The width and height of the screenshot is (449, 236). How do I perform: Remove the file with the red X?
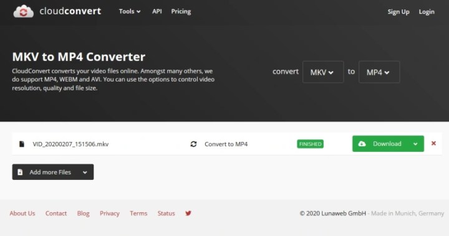coord(433,143)
